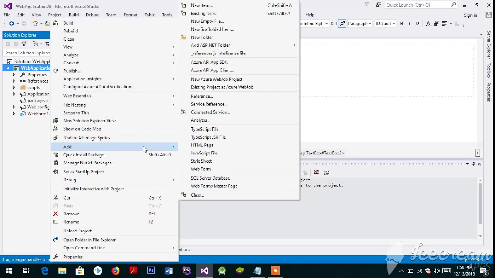Open the Format menu in menu bar
The width and height of the screenshot is (495, 278).
[x=130, y=15]
